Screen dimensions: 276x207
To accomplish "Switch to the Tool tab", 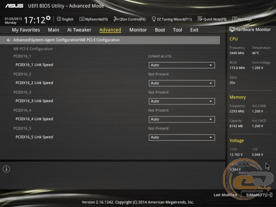I will pyautogui.click(x=177, y=30).
